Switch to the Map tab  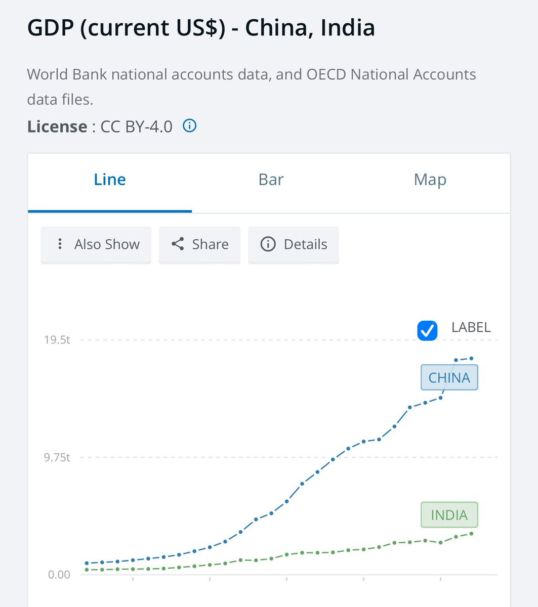[x=430, y=180]
